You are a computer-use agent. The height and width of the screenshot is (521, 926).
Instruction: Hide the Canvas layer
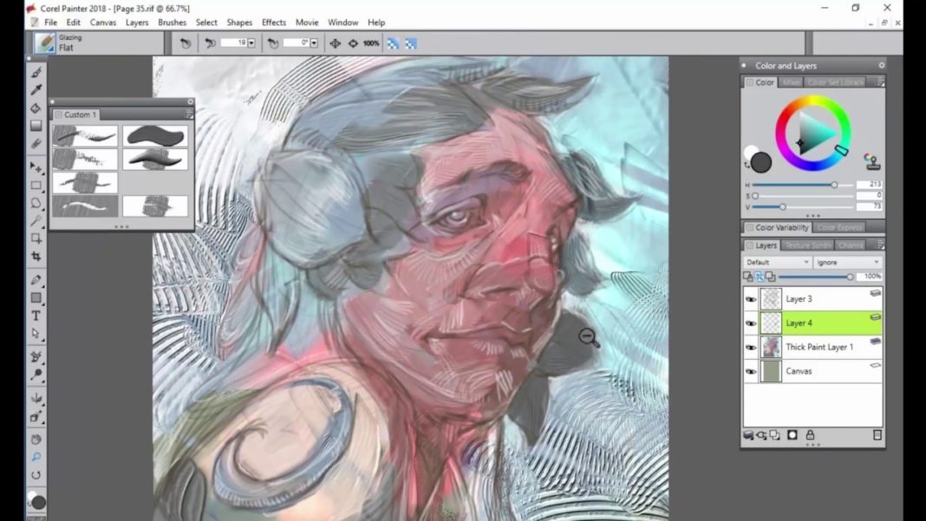click(751, 371)
